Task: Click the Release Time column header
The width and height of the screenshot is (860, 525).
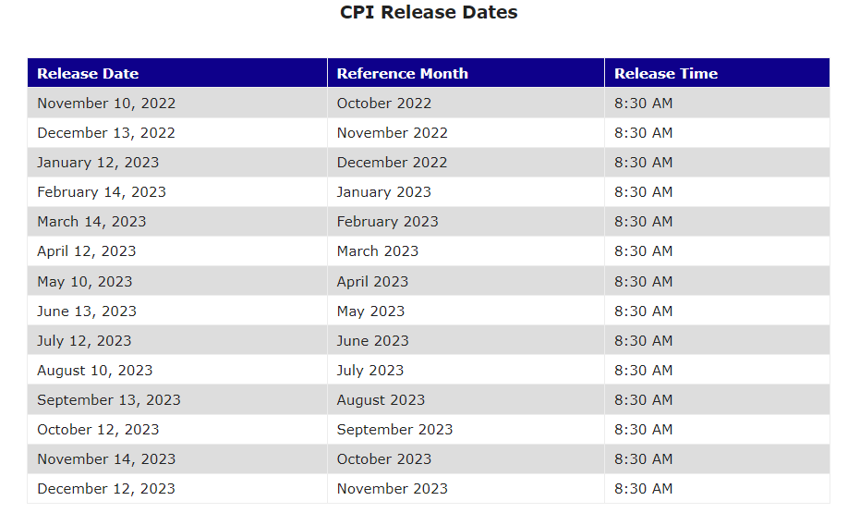Action: pos(665,74)
